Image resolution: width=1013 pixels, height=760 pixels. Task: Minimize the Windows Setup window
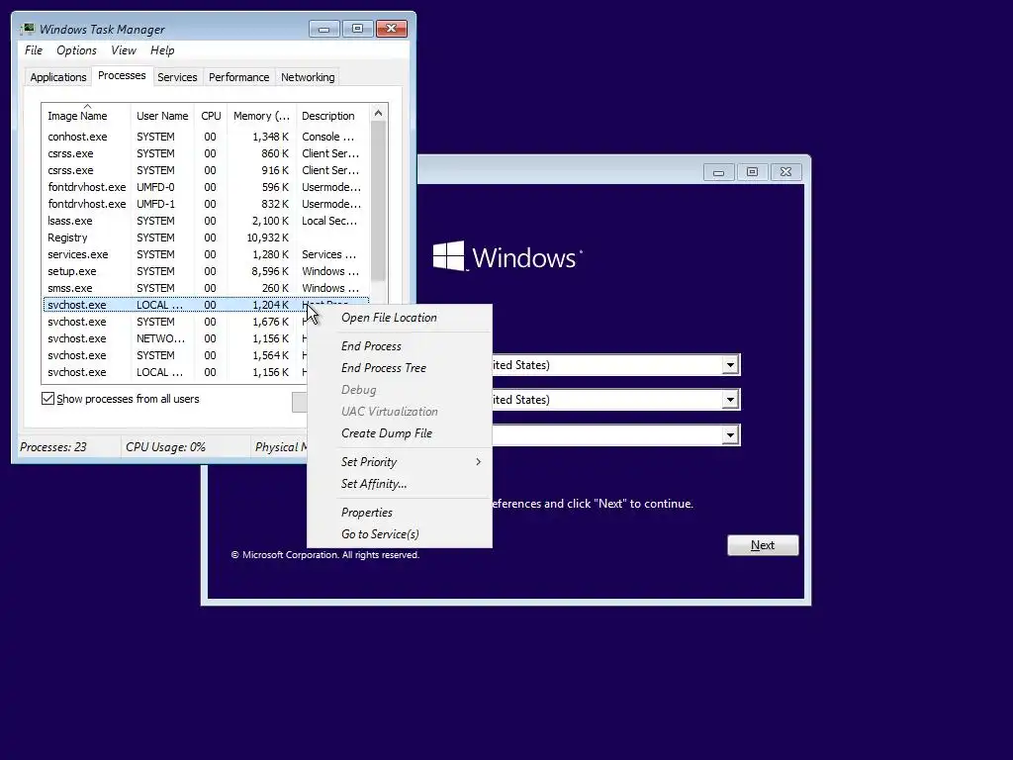(x=718, y=172)
